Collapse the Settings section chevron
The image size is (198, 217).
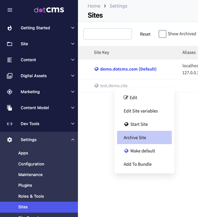click(x=73, y=140)
